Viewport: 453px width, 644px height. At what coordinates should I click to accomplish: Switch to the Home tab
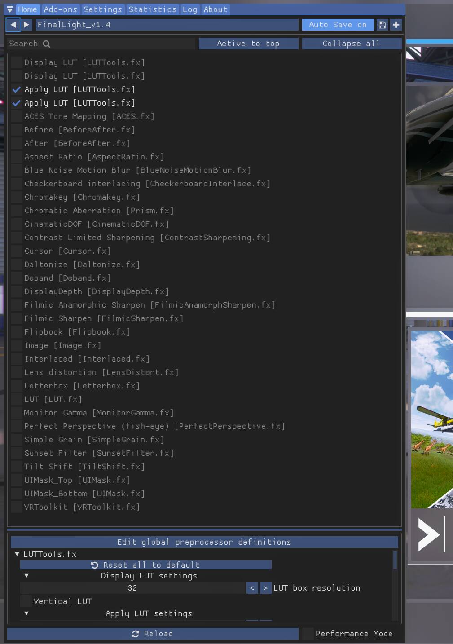tap(27, 9)
